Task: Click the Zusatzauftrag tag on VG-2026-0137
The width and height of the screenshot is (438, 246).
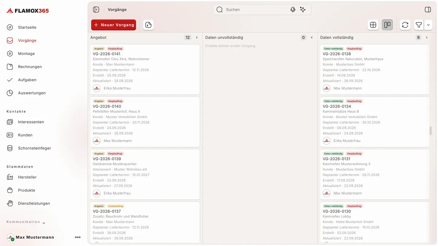Action: 116,206
